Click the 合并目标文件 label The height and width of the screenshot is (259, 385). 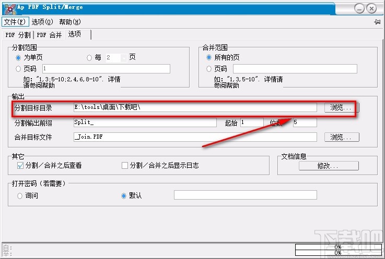click(x=33, y=137)
